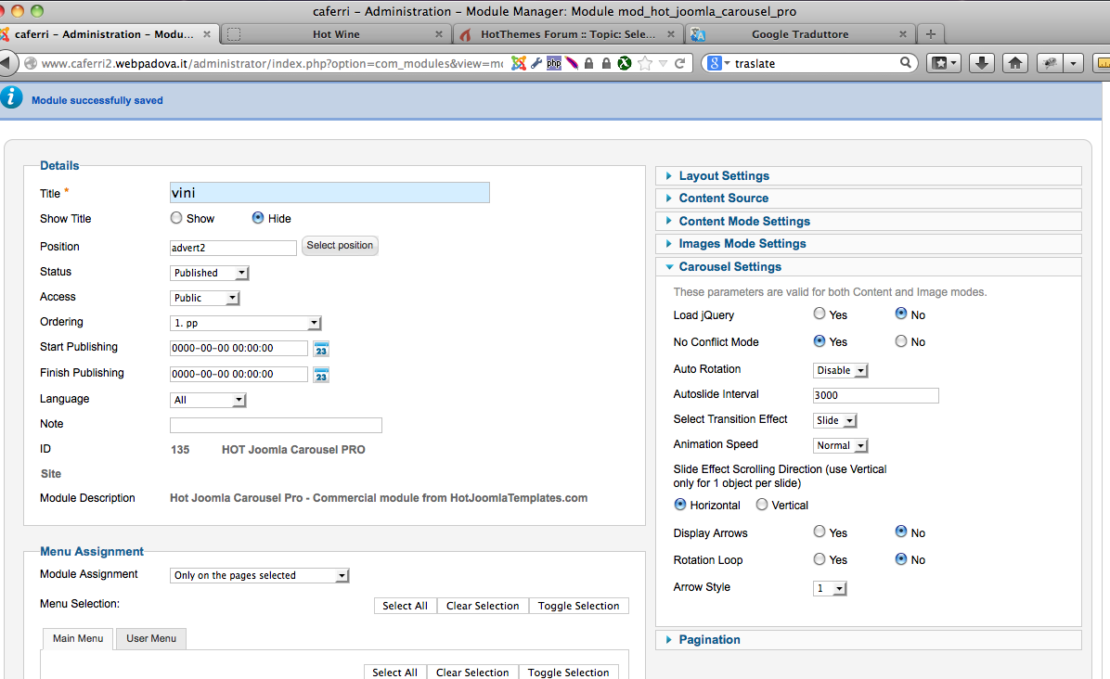
Task: Open the Start Publishing calendar picker
Action: 321,349
